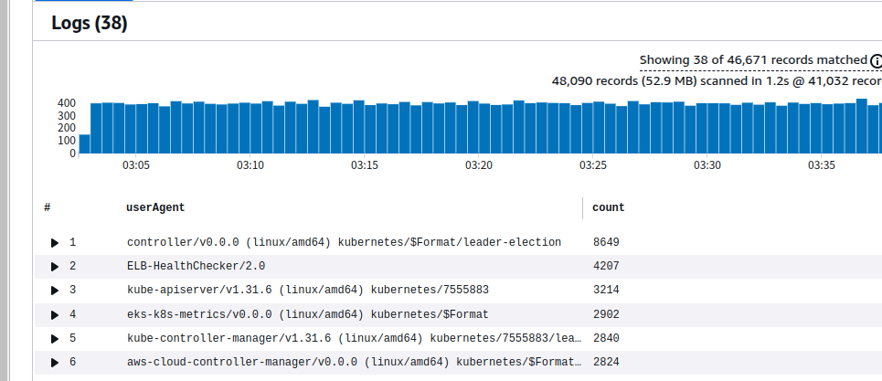Expand log row 4 eks-k8s-metrics

click(x=55, y=314)
